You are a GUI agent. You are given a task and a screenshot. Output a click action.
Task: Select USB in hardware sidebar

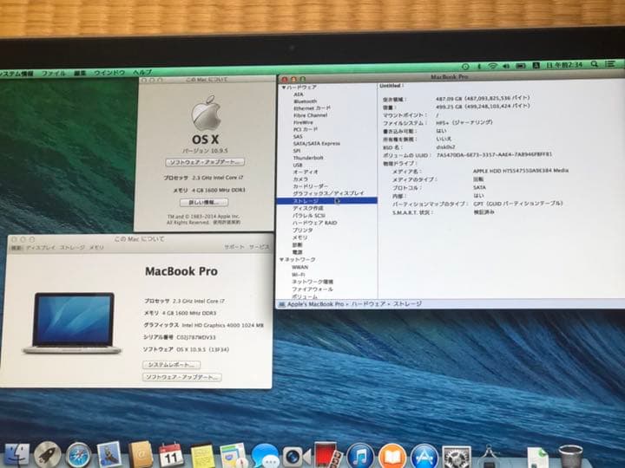coord(298,166)
